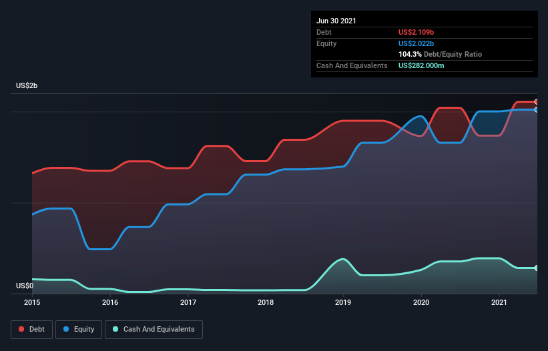Select the 2015 axis label
Viewport: 548px width, 351px height.
click(32, 302)
